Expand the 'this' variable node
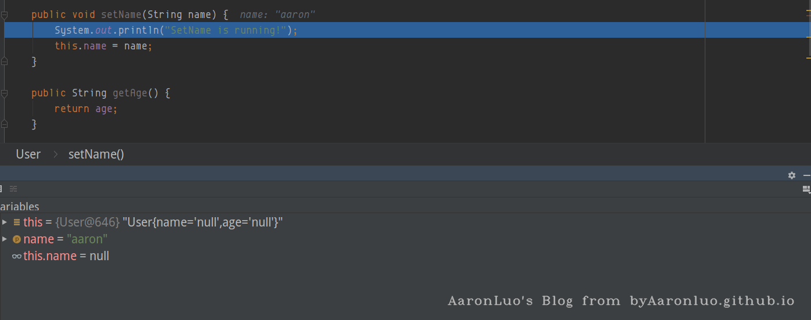The height and width of the screenshot is (320, 811). point(5,222)
